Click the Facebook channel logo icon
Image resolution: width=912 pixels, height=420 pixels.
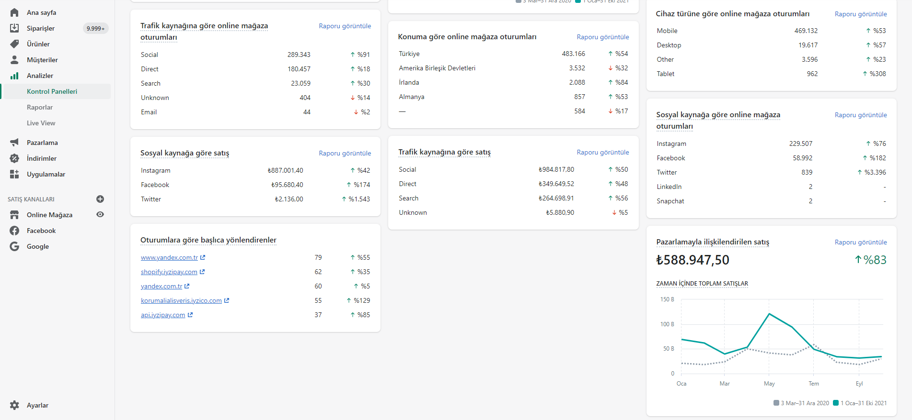point(14,231)
